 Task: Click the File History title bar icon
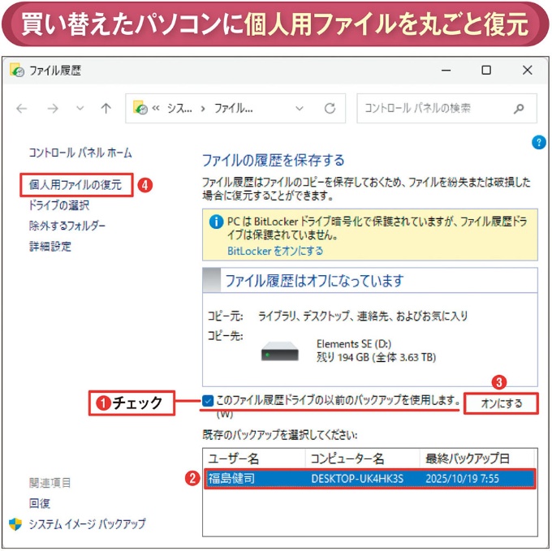(x=16, y=71)
